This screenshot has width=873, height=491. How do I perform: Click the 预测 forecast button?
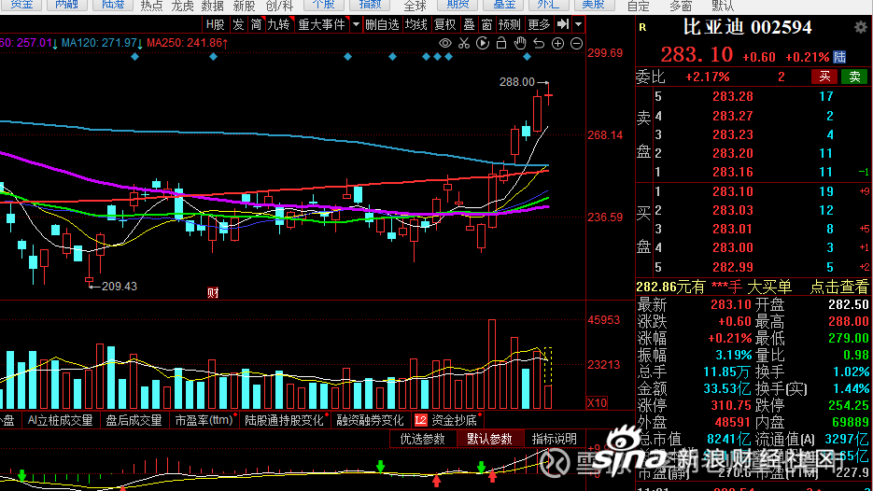510,24
